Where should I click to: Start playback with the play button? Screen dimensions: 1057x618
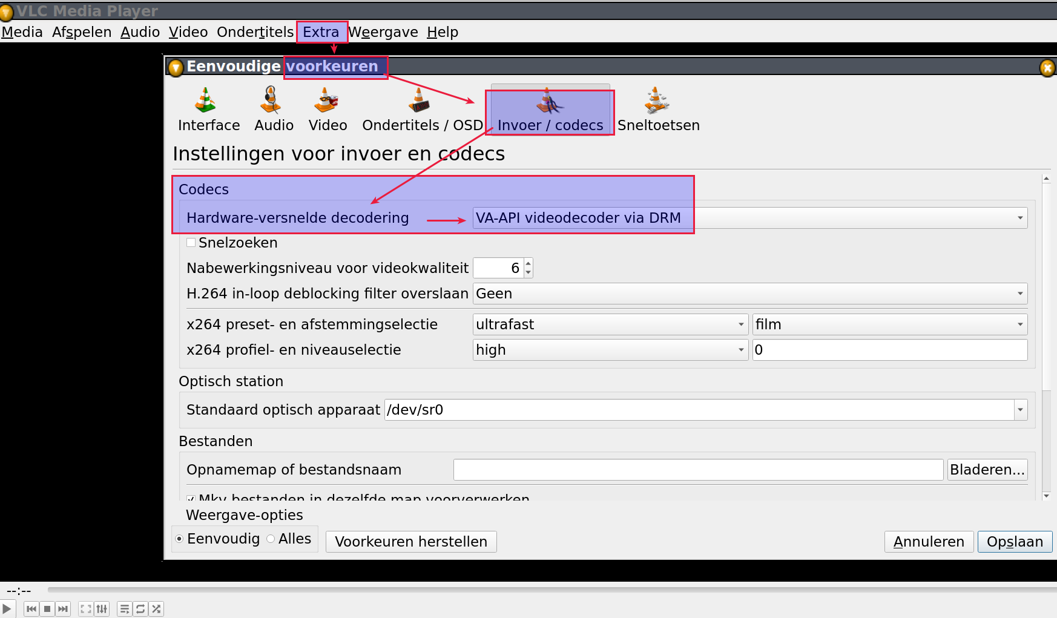(7, 608)
